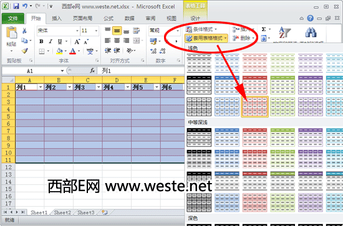This screenshot has height=226, width=343.
Task: Open the filter dropdown for 列1
Action: tap(41, 87)
